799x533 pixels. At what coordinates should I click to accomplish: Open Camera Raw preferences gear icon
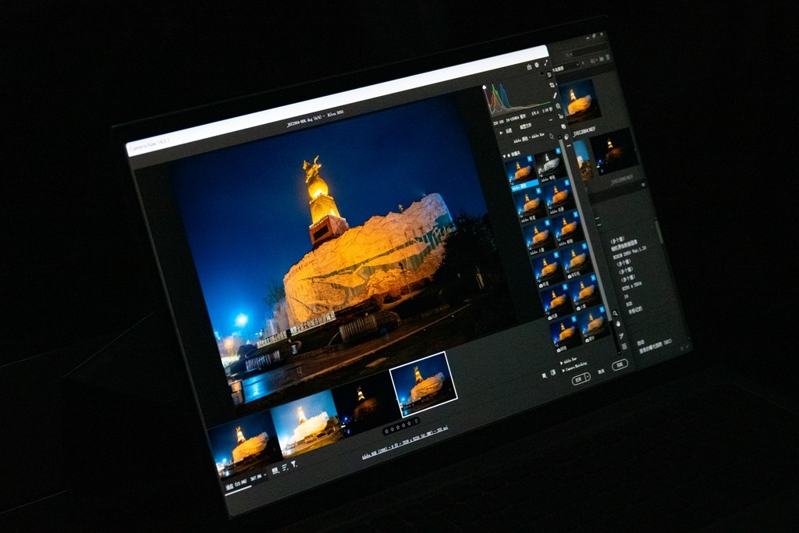[x=538, y=66]
